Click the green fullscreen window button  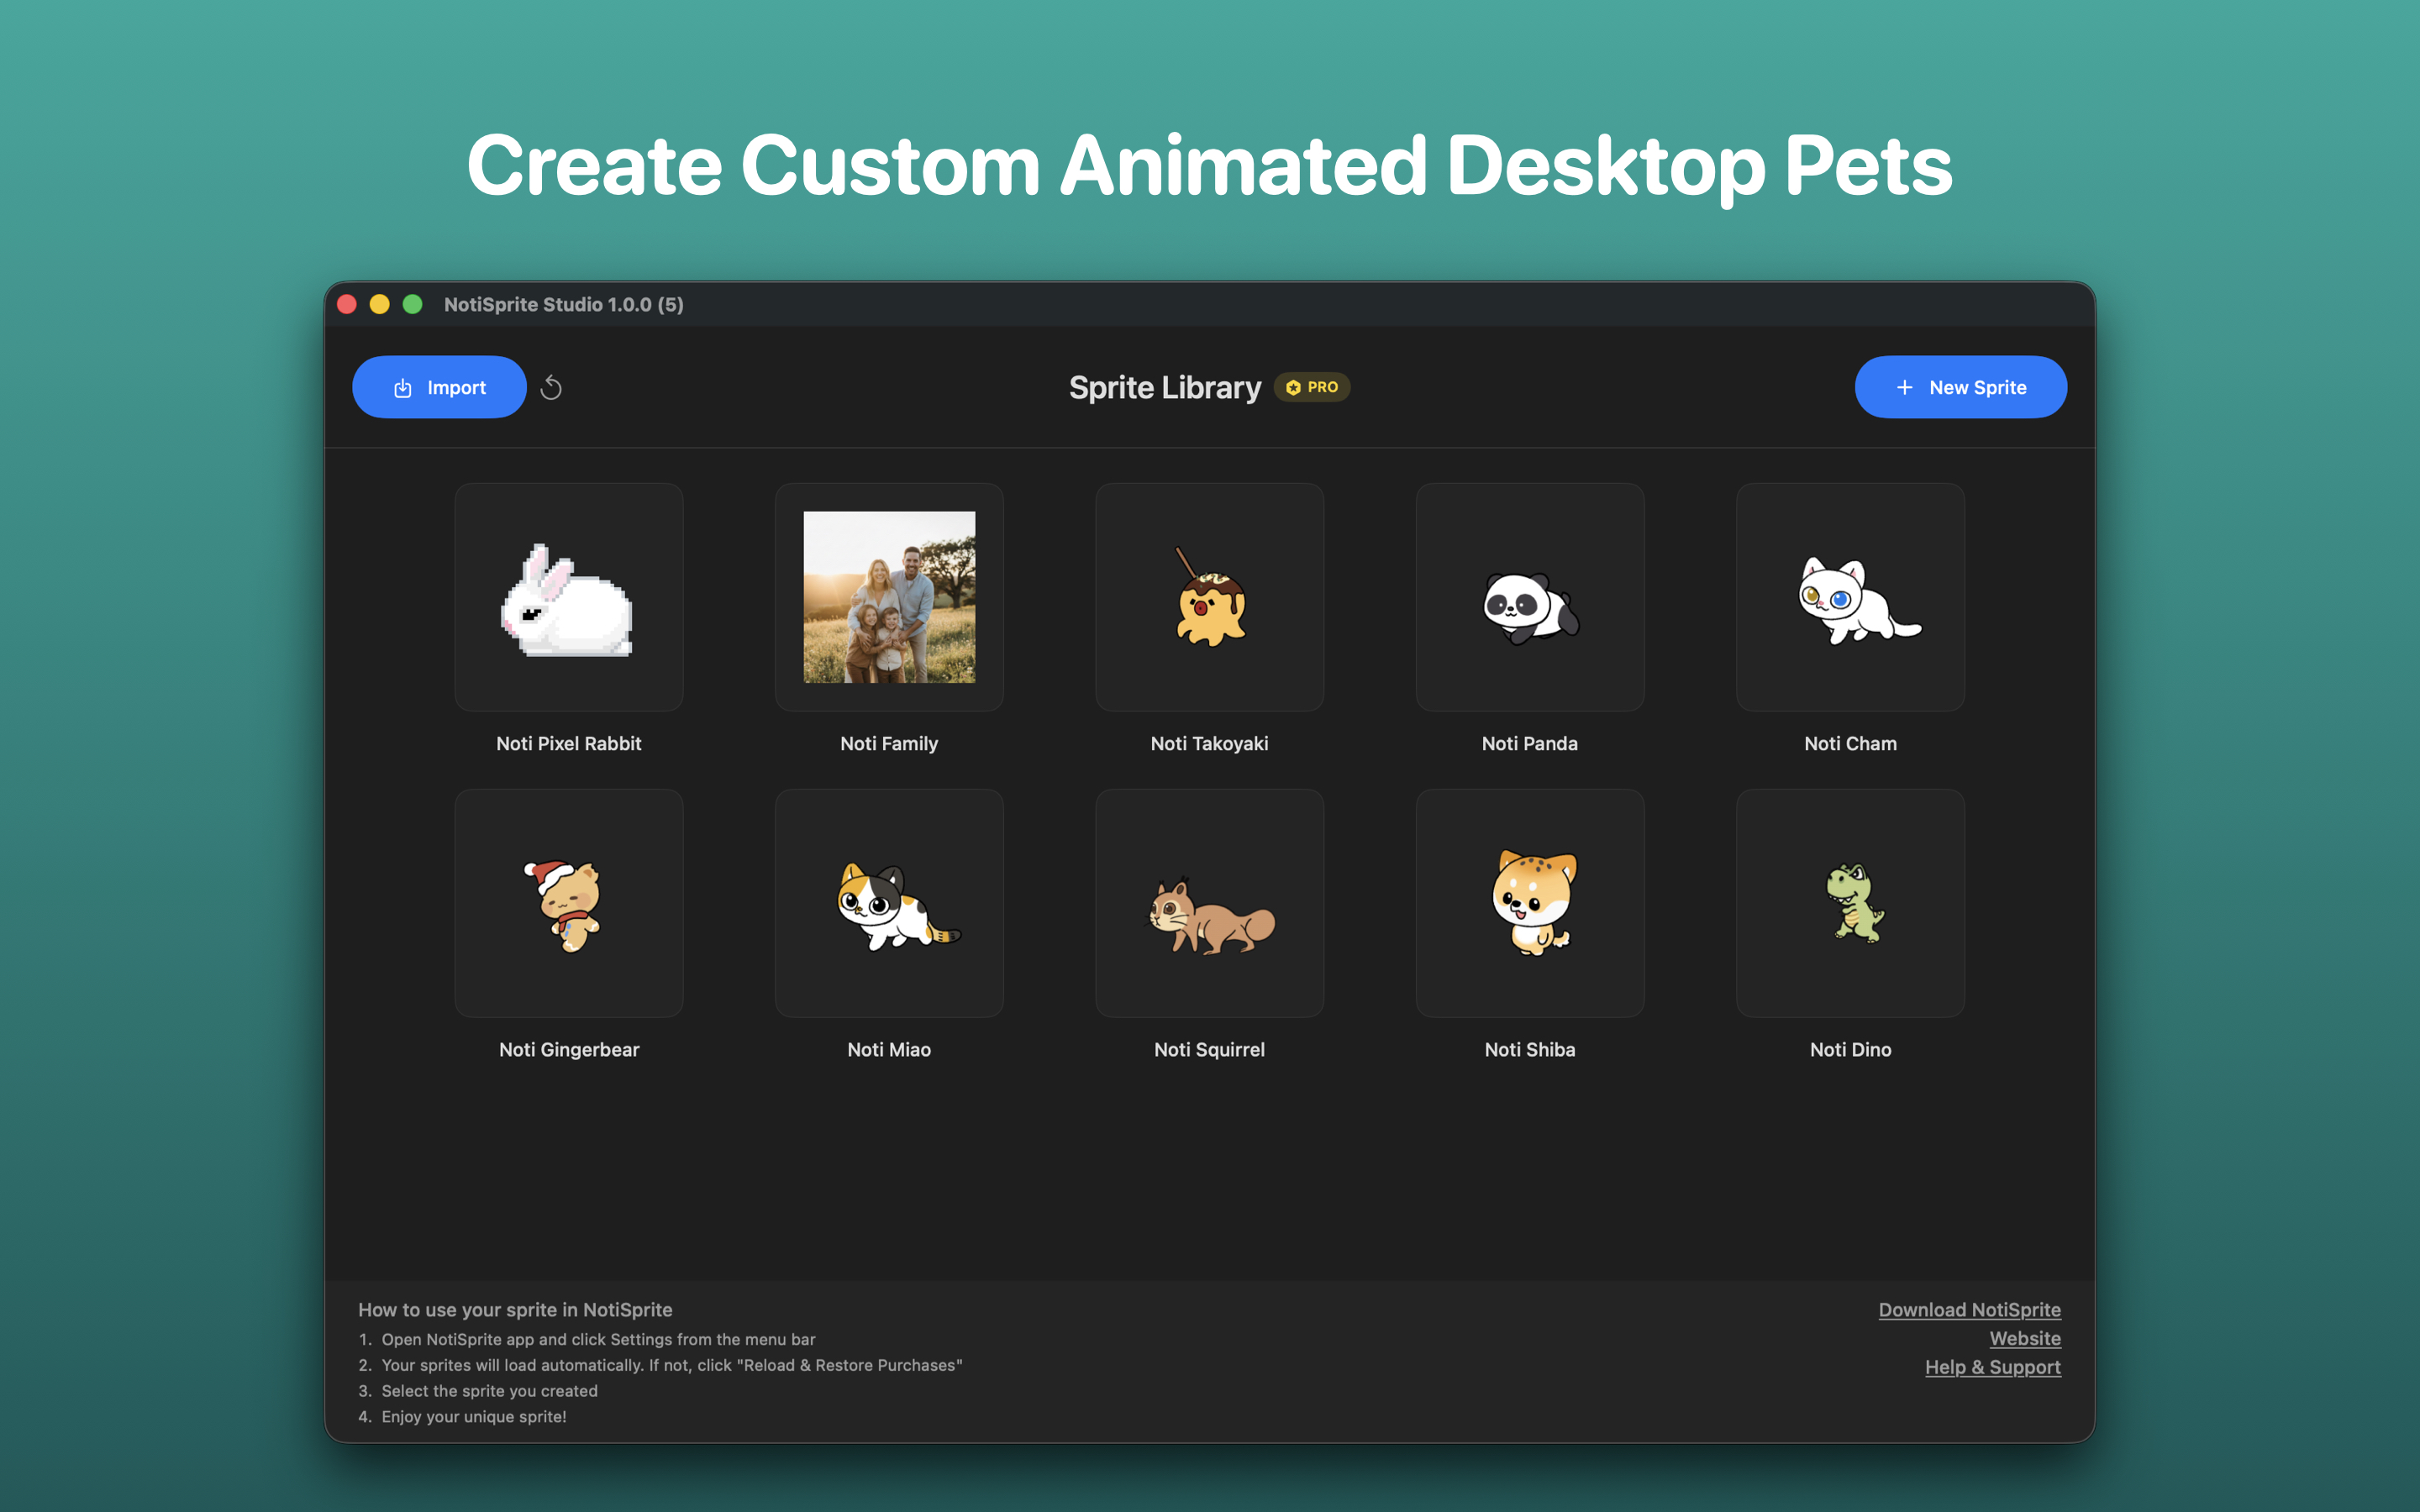point(412,304)
